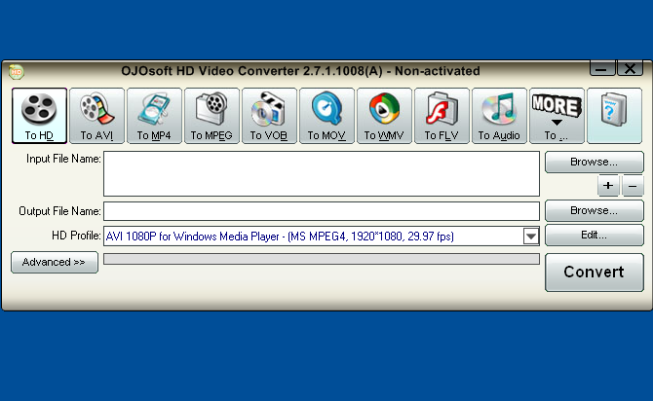Select the To HD film reel icon
653x401 pixels.
point(40,116)
